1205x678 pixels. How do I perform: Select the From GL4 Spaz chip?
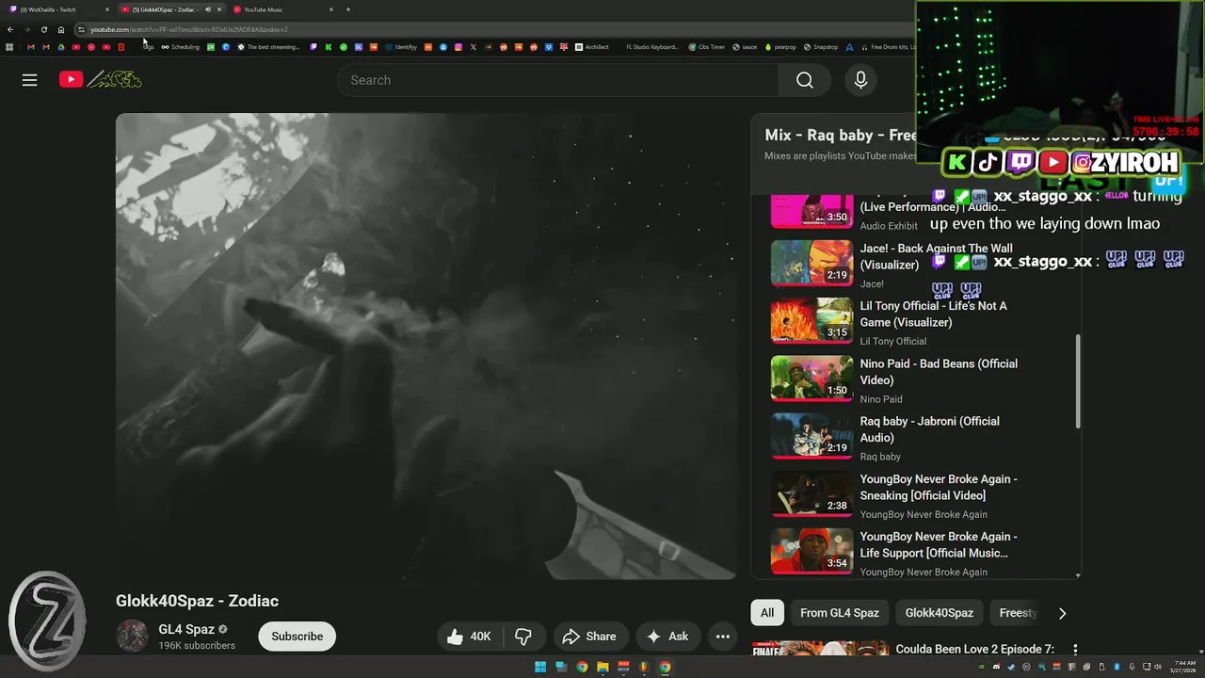[x=840, y=613]
